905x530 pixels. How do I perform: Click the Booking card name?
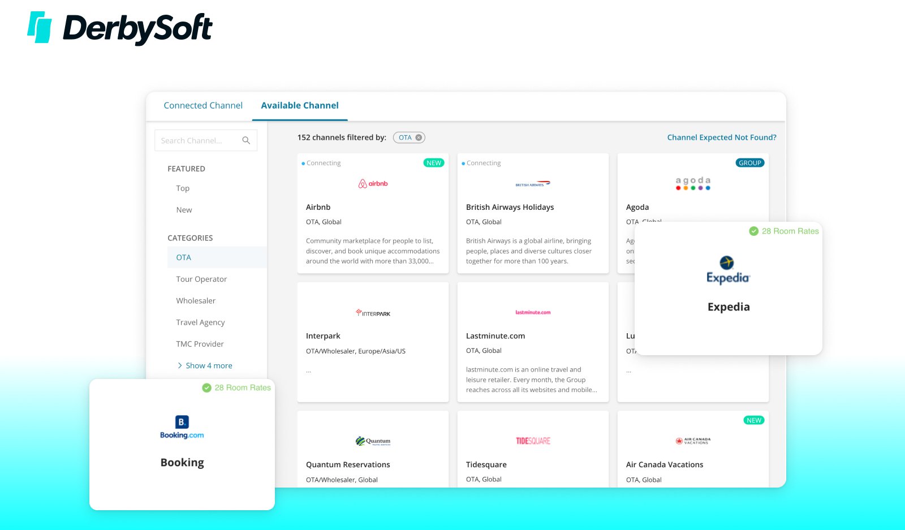pyautogui.click(x=182, y=462)
